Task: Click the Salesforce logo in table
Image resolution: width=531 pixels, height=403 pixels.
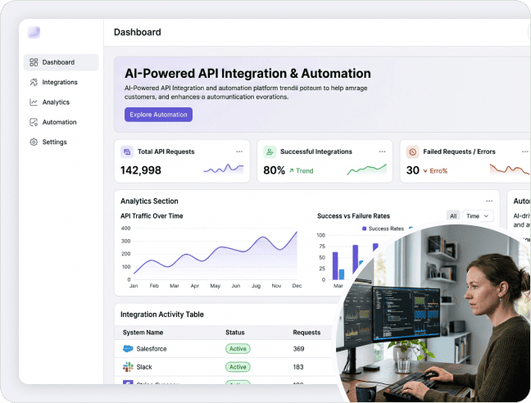Action: coord(128,348)
